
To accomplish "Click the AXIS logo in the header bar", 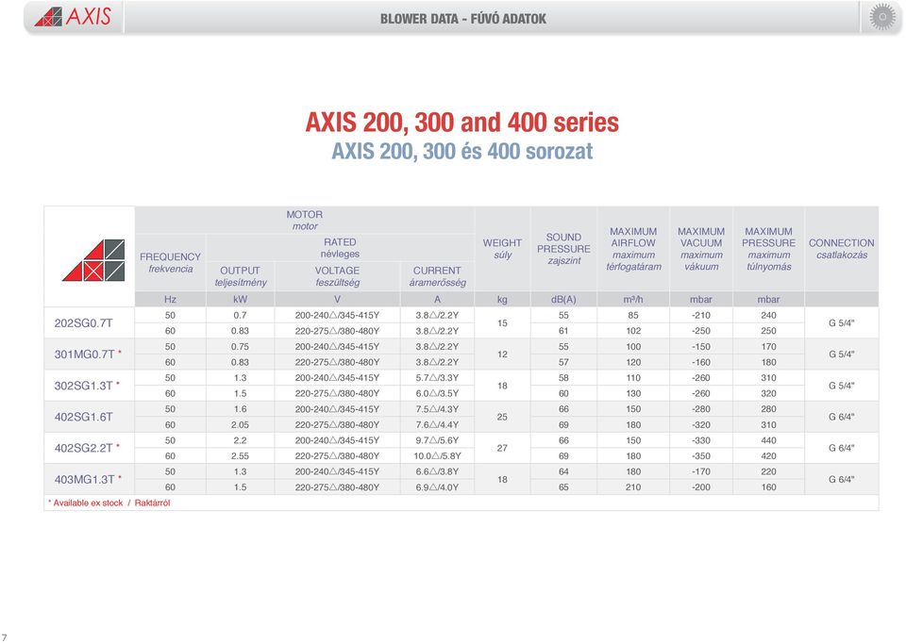I will coord(73,17).
